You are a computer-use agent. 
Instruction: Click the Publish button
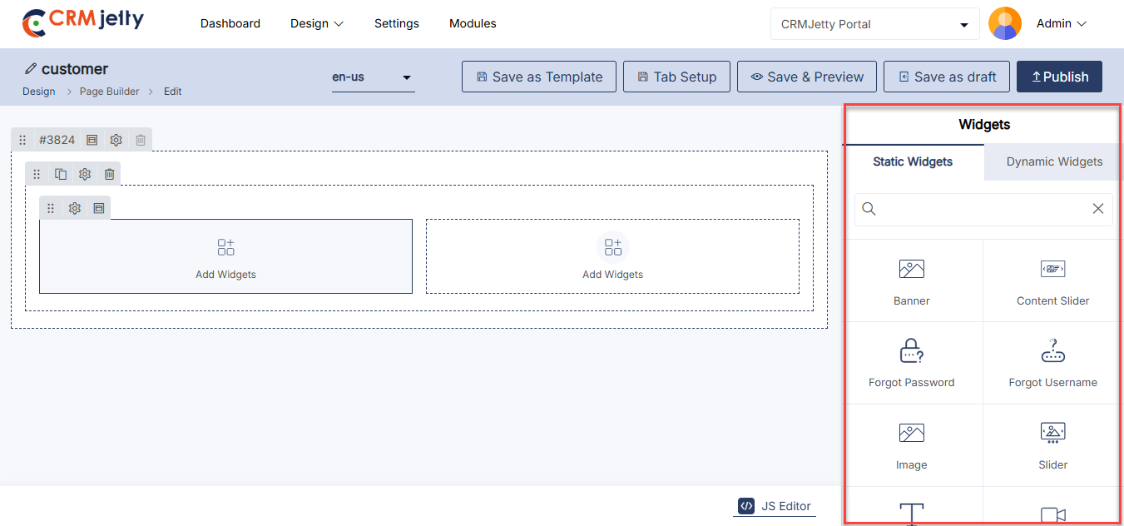[1059, 77]
